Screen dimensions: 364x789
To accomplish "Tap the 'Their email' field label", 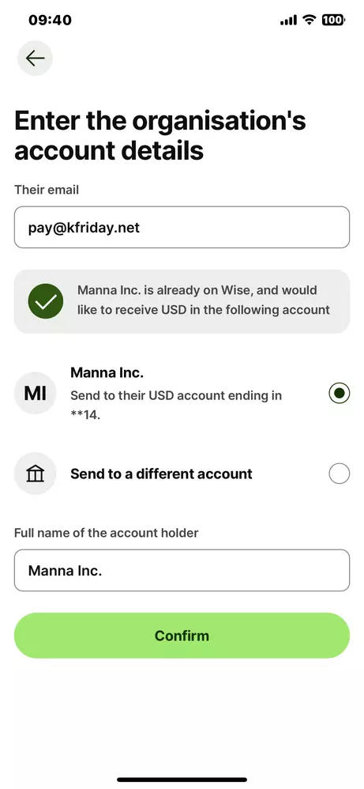I will point(47,190).
